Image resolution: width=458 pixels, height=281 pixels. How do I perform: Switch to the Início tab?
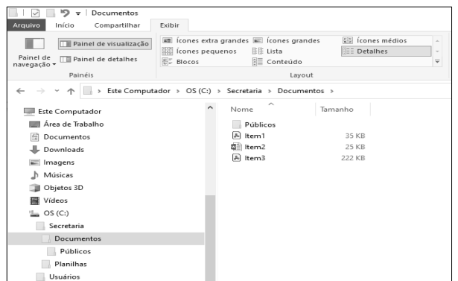click(65, 25)
